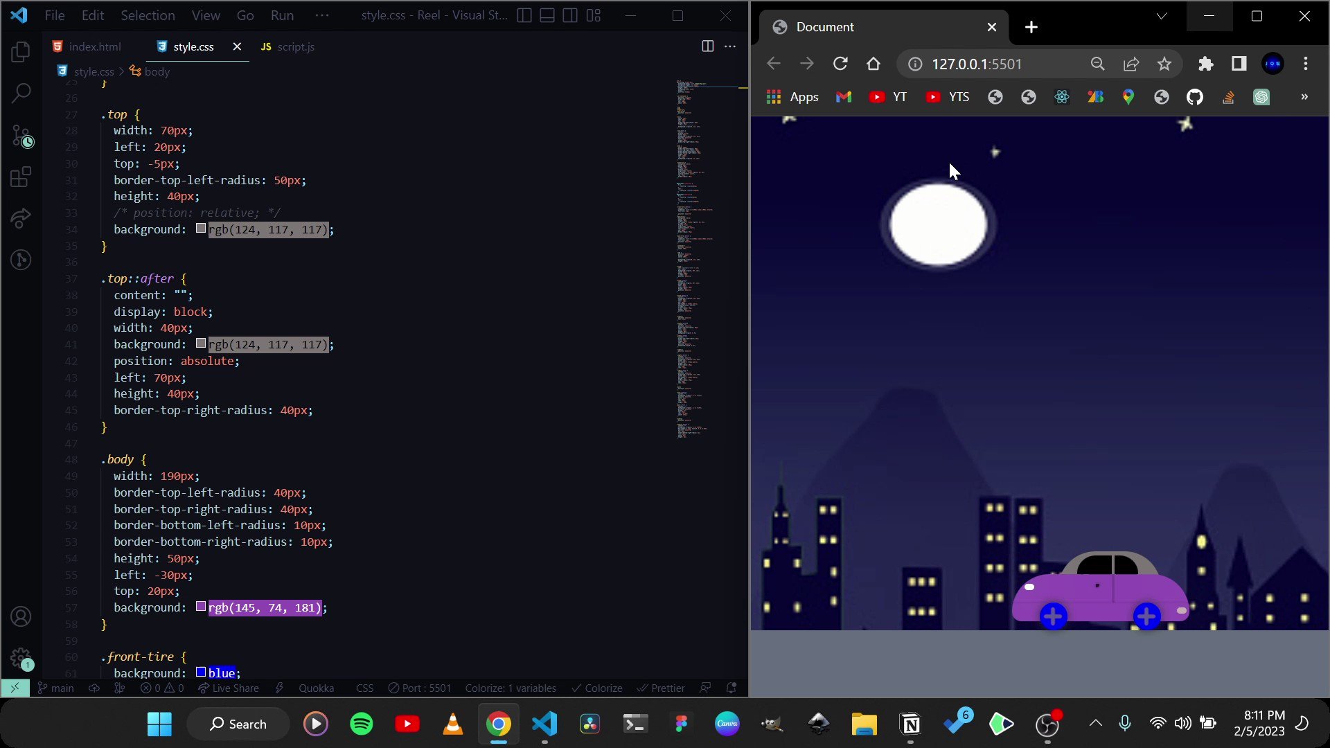Open the Extensions view
1330x748 pixels.
point(21,177)
